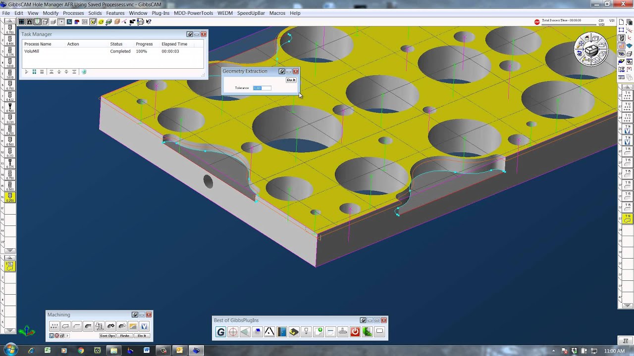Open the Solids menu
Screen dimensions: 634x356
point(95,13)
